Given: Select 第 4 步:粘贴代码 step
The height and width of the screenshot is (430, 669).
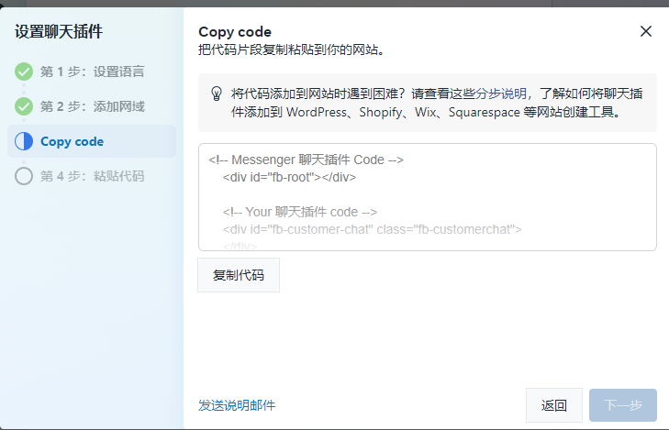Looking at the screenshot, I should pos(92,176).
